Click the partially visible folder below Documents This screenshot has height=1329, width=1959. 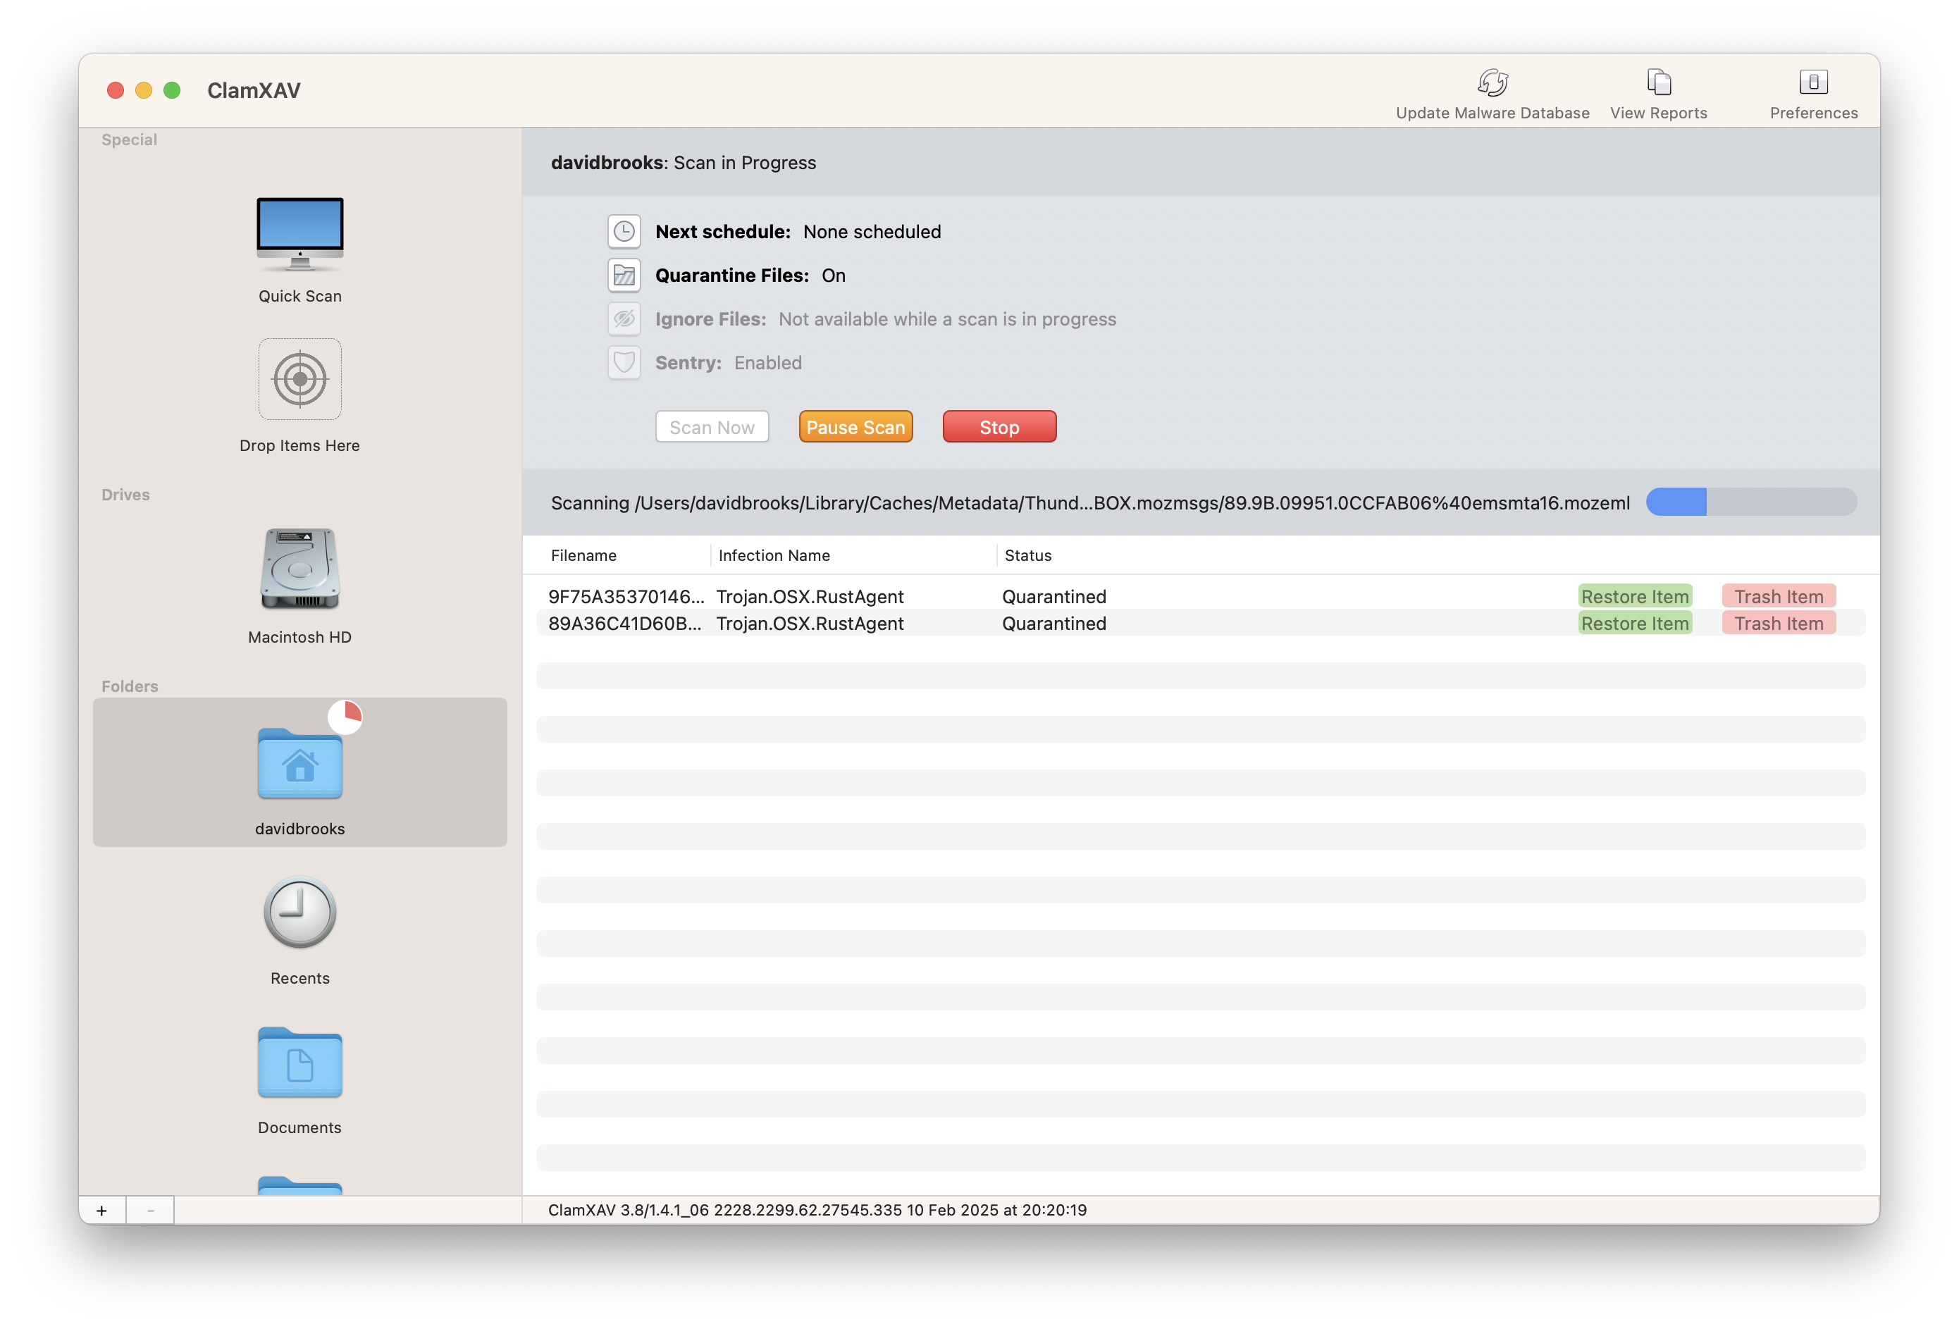pos(299,1185)
